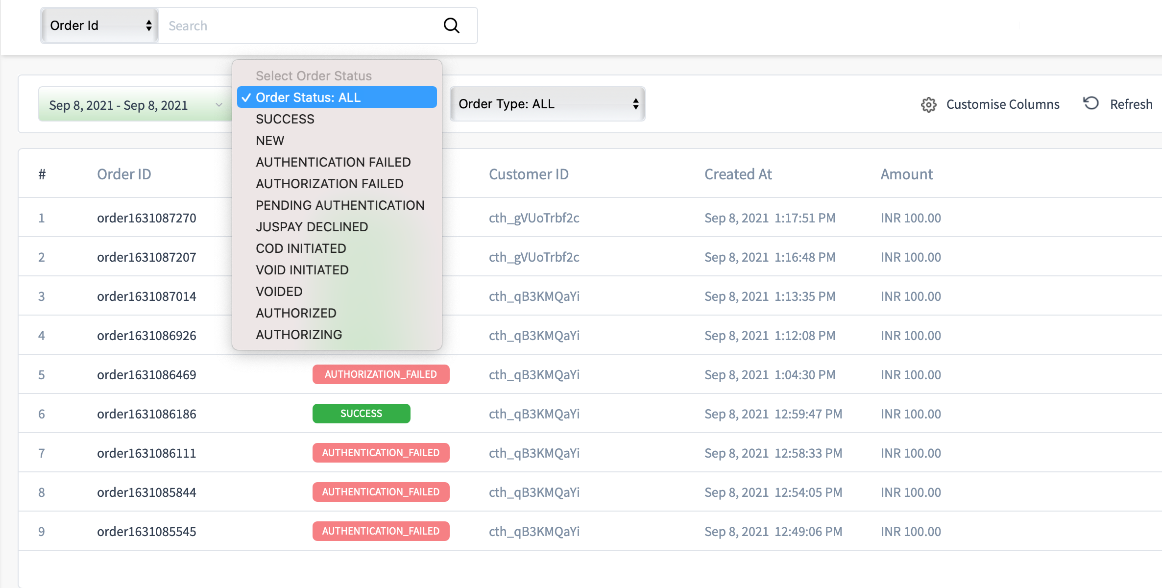
Task: Click customer cth_qB3KMQaYi in row 6
Action: [x=534, y=414]
